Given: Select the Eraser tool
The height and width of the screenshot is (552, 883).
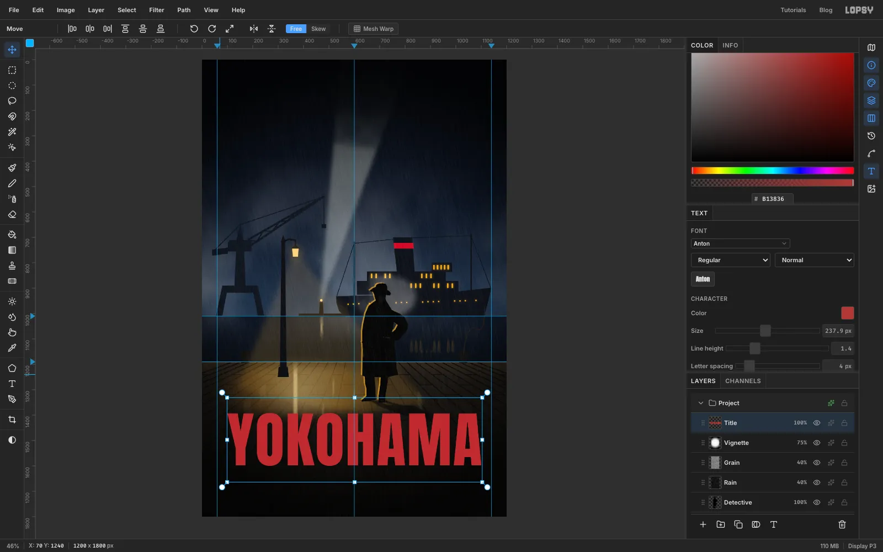Looking at the screenshot, I should click(x=12, y=214).
